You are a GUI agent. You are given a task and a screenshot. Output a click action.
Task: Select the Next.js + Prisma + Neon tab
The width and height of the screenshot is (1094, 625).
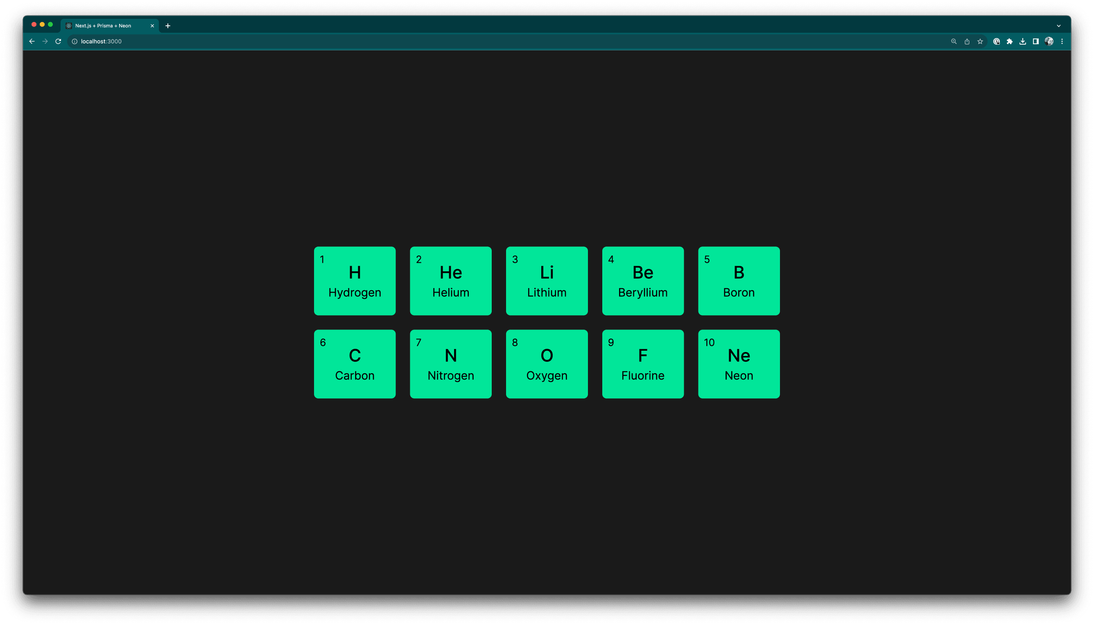[x=104, y=26]
